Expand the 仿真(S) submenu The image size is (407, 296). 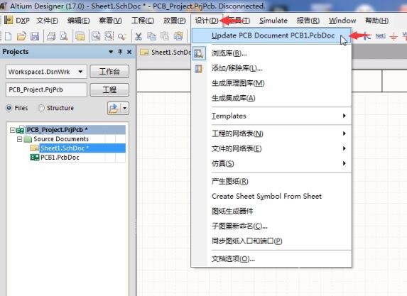pos(344,163)
